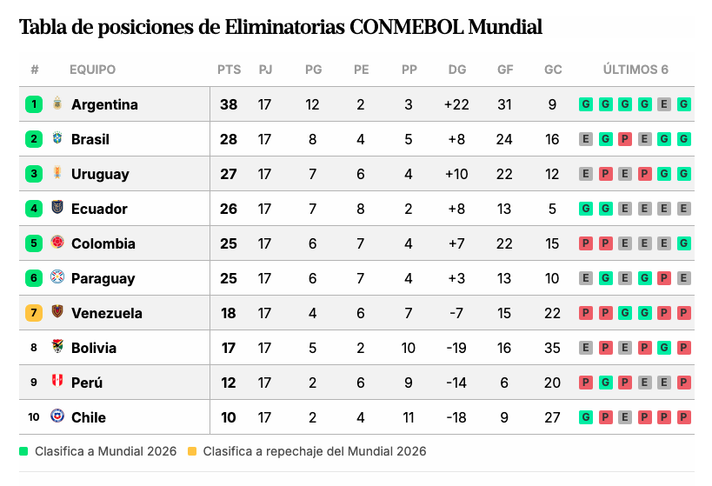
Task: Click the Ecuador team crest icon
Action: (57, 207)
